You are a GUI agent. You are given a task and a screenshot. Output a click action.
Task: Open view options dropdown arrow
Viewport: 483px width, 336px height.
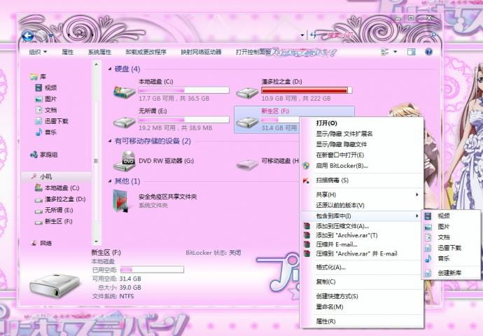(x=395, y=52)
